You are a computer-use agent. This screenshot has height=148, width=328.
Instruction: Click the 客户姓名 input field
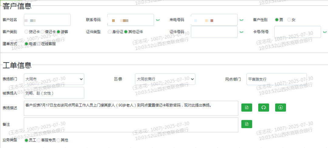tap(47, 20)
